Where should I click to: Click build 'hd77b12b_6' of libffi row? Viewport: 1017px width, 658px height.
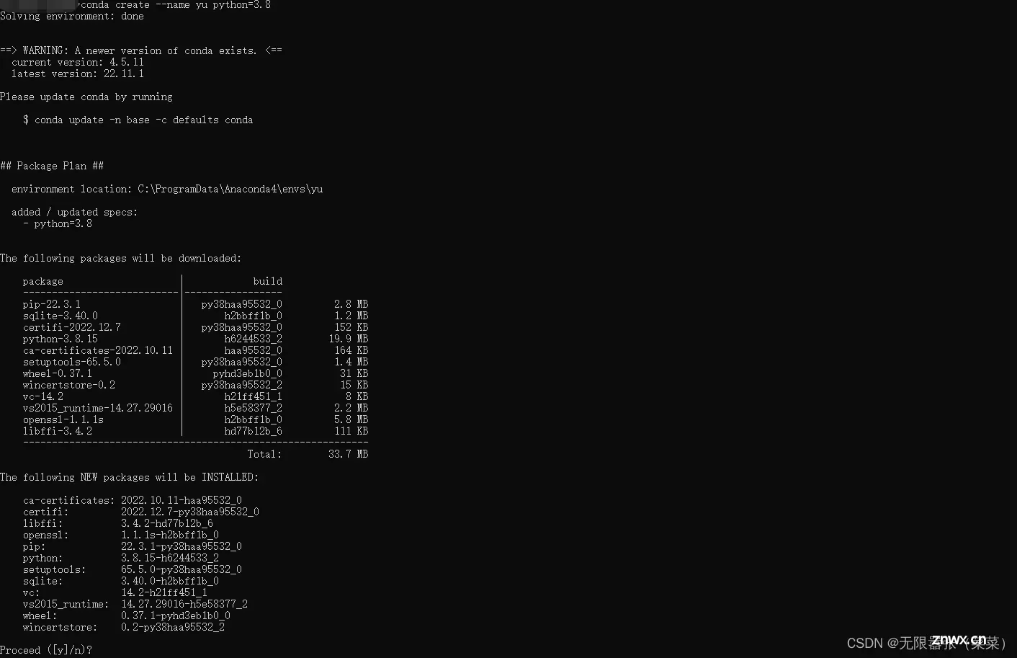(x=254, y=431)
